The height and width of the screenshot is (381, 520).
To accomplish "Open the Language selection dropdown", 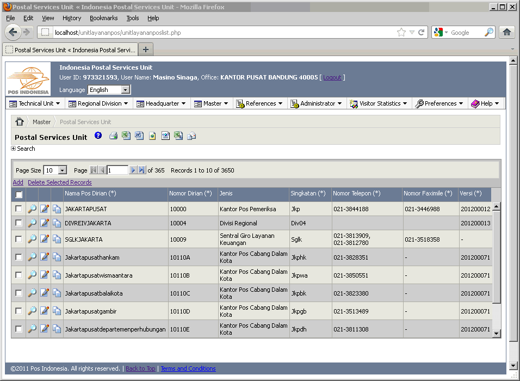I will coord(126,90).
